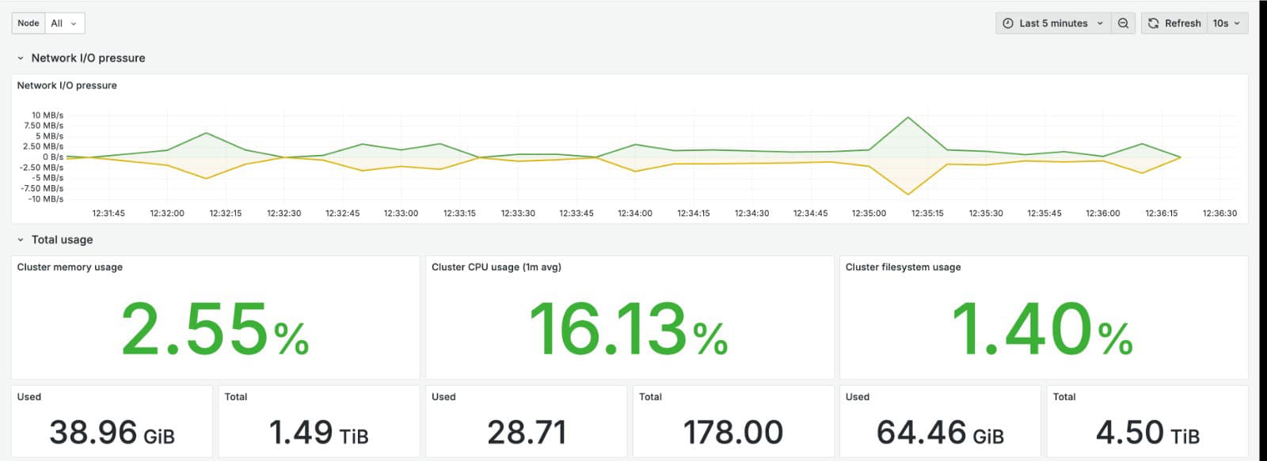The width and height of the screenshot is (1267, 461).
Task: Open the Network I/O pressure panel title menu
Action: click(67, 85)
